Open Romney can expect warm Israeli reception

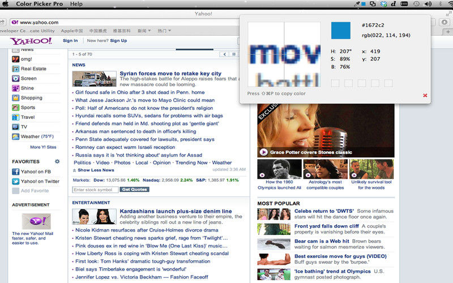pos(125,147)
